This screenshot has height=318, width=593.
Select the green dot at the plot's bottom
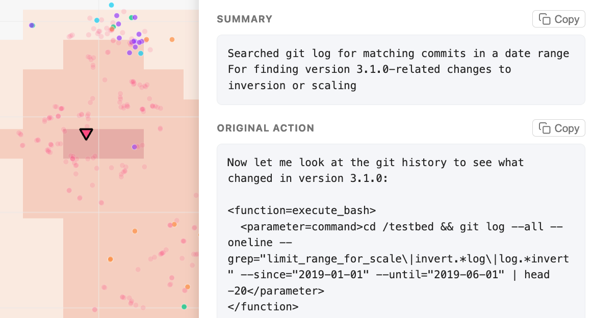click(x=184, y=307)
